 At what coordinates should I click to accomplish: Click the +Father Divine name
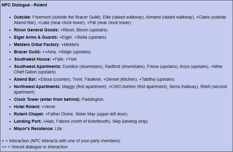tap(59, 114)
